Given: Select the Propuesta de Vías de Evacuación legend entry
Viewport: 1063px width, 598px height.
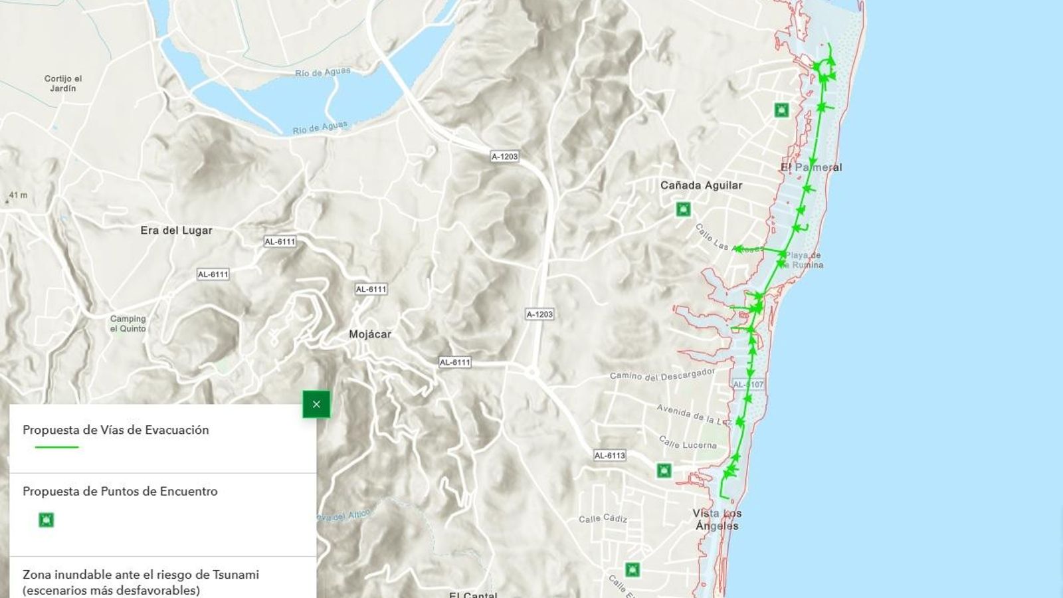Looking at the screenshot, I should [x=116, y=430].
